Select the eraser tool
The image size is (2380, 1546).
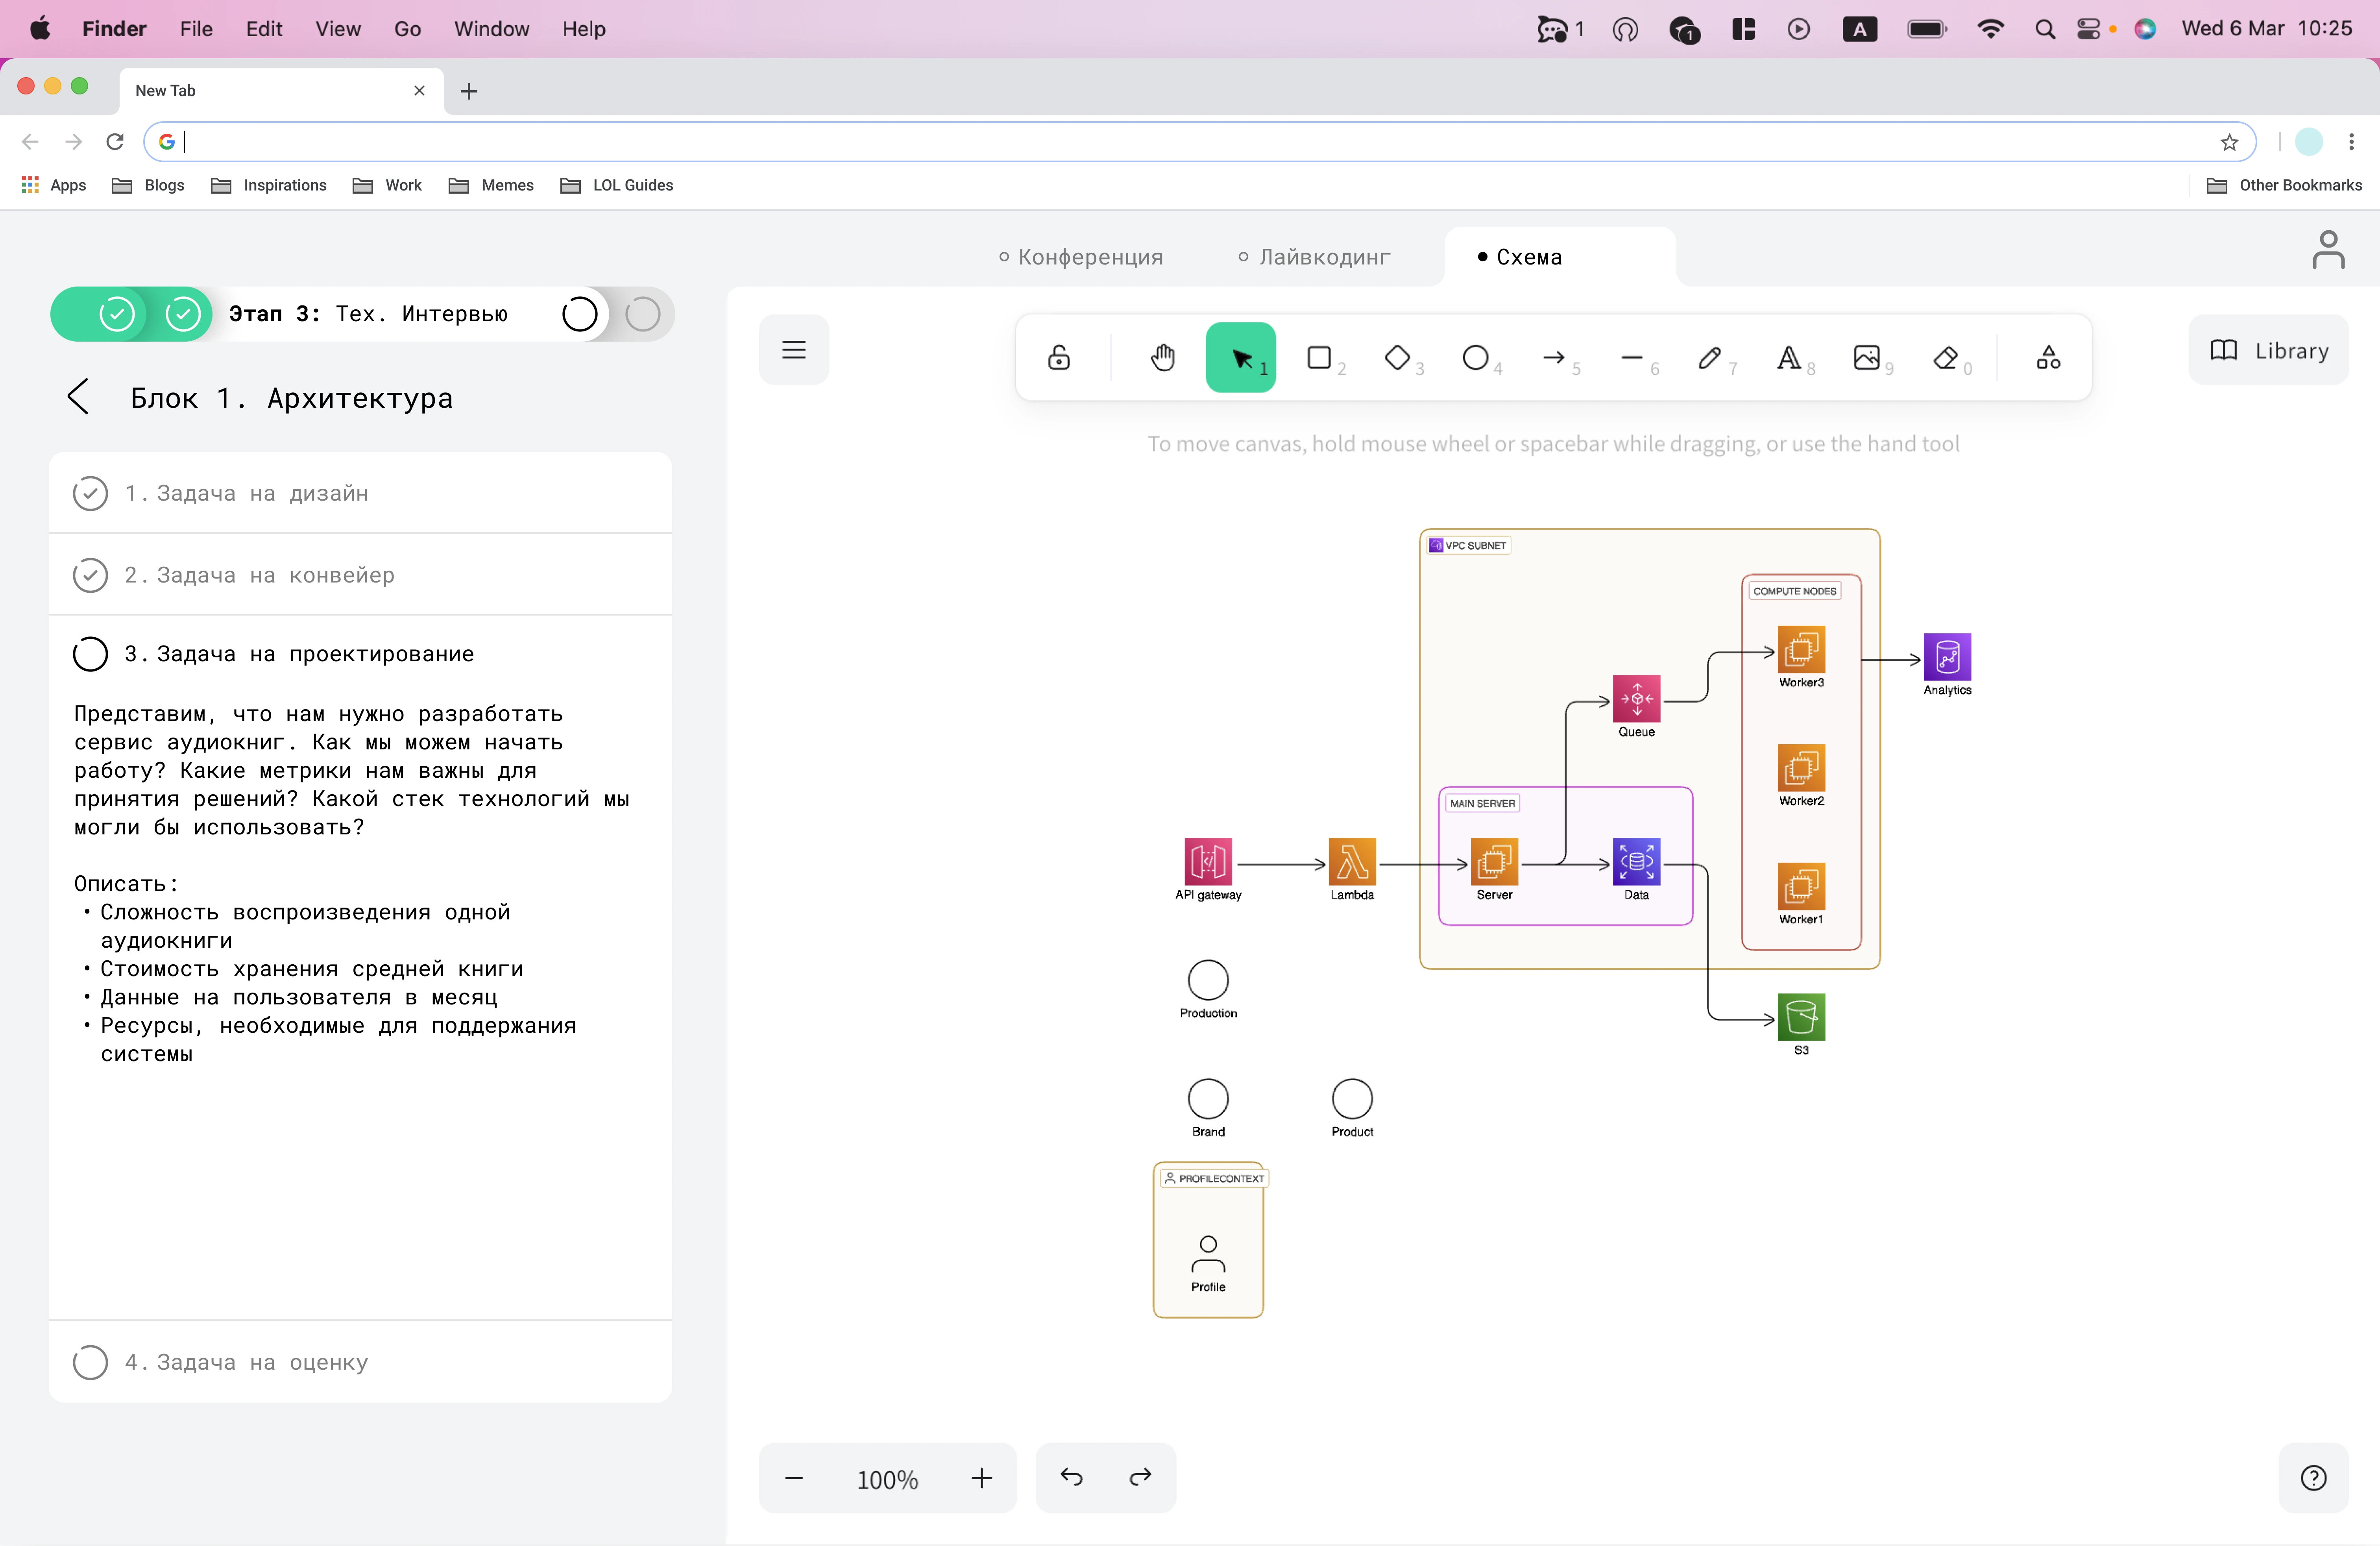pos(1946,357)
